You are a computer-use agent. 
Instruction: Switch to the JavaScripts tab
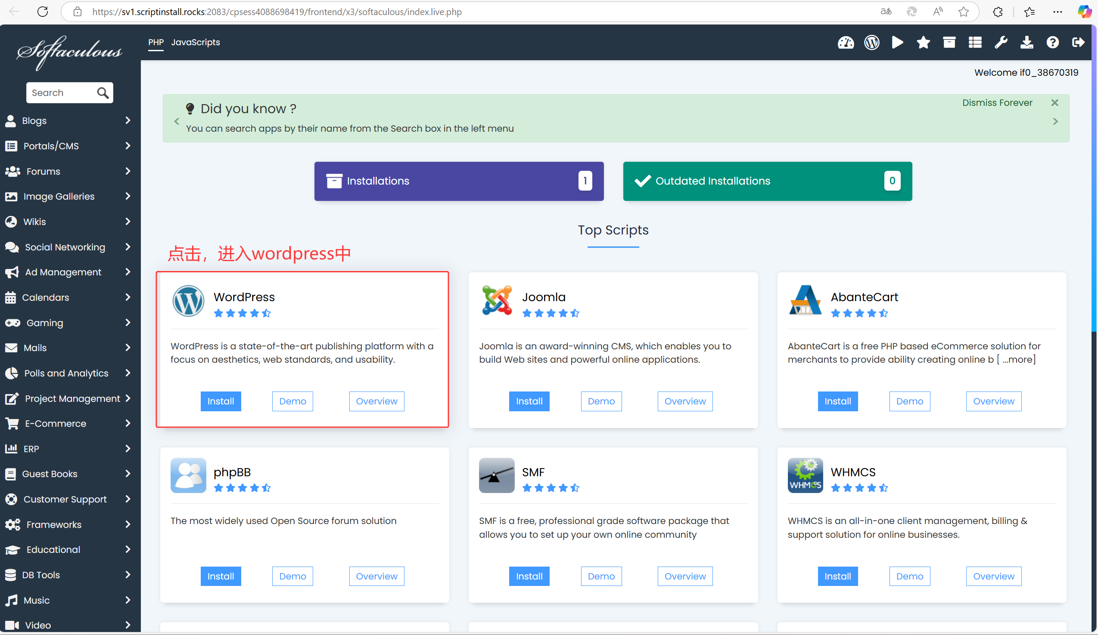click(195, 42)
